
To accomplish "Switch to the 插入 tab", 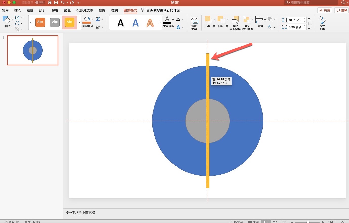I will 18,10.
